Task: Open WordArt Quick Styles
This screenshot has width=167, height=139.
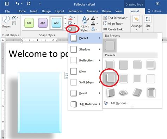Action: [x=85, y=24]
